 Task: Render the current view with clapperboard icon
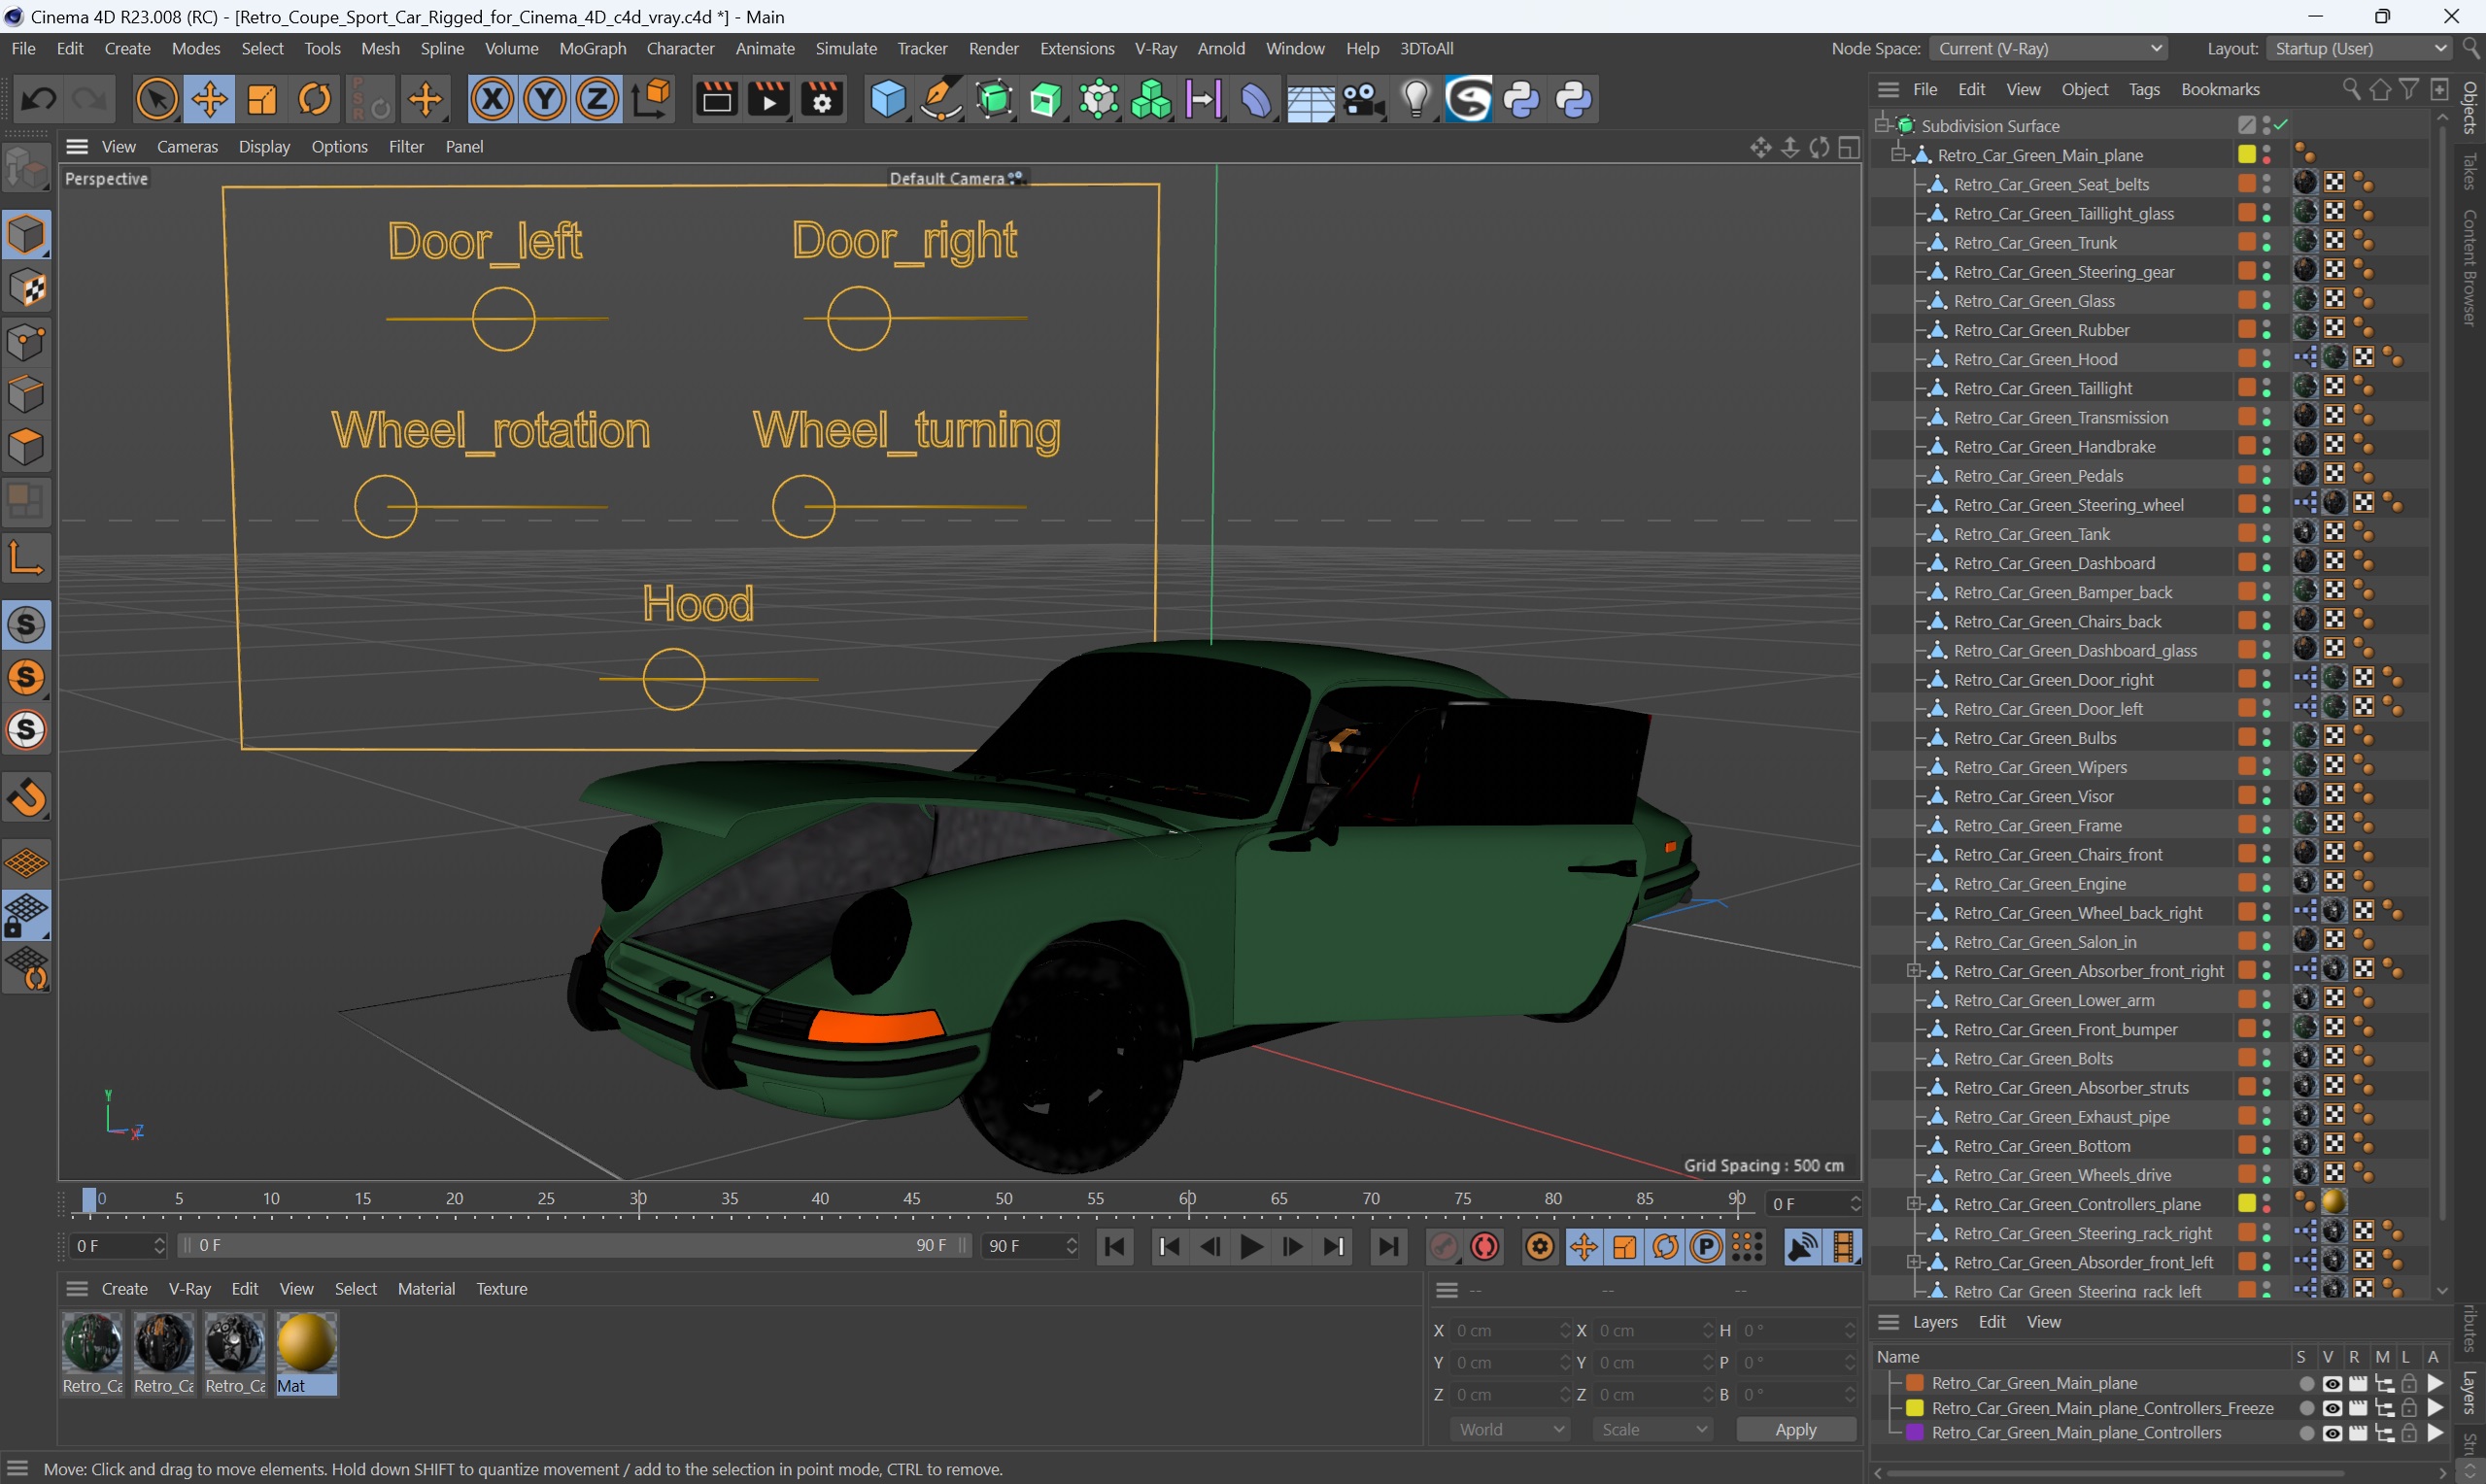[x=716, y=99]
